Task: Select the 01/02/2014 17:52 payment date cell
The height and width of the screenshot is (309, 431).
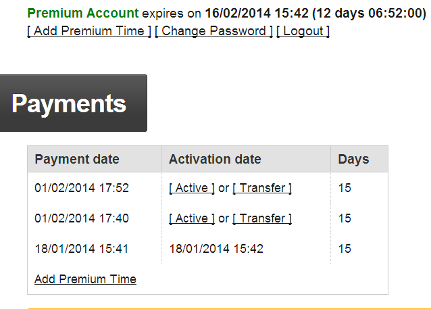Action: [82, 188]
